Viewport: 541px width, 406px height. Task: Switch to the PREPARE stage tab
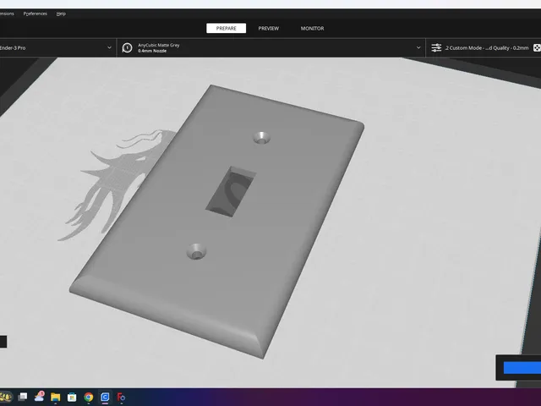tap(226, 28)
